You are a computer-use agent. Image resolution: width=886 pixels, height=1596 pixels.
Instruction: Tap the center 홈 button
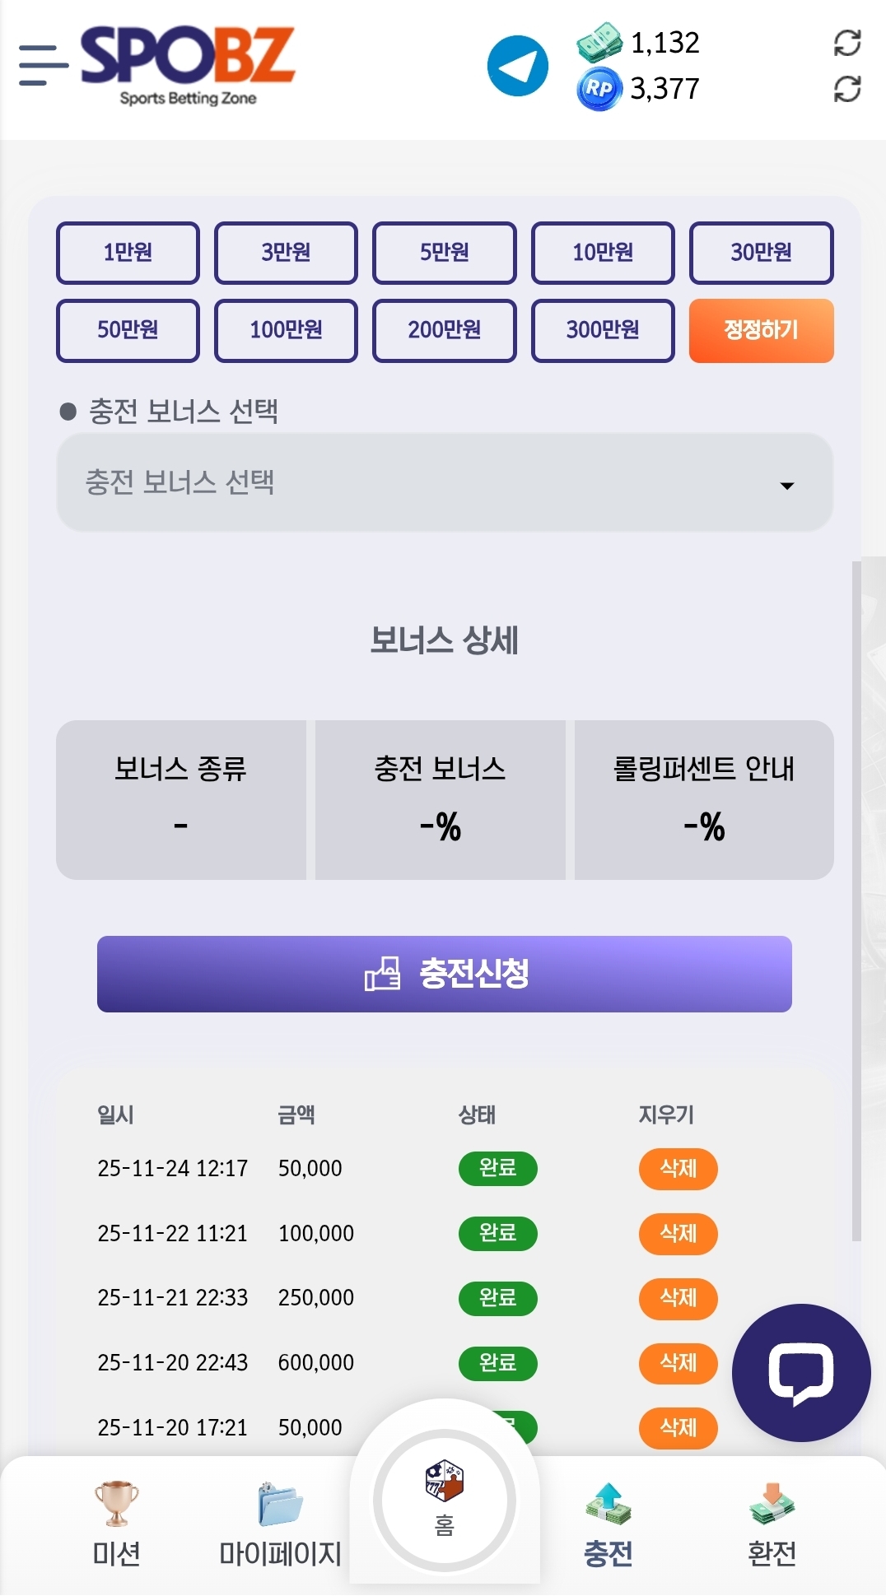click(x=445, y=1500)
